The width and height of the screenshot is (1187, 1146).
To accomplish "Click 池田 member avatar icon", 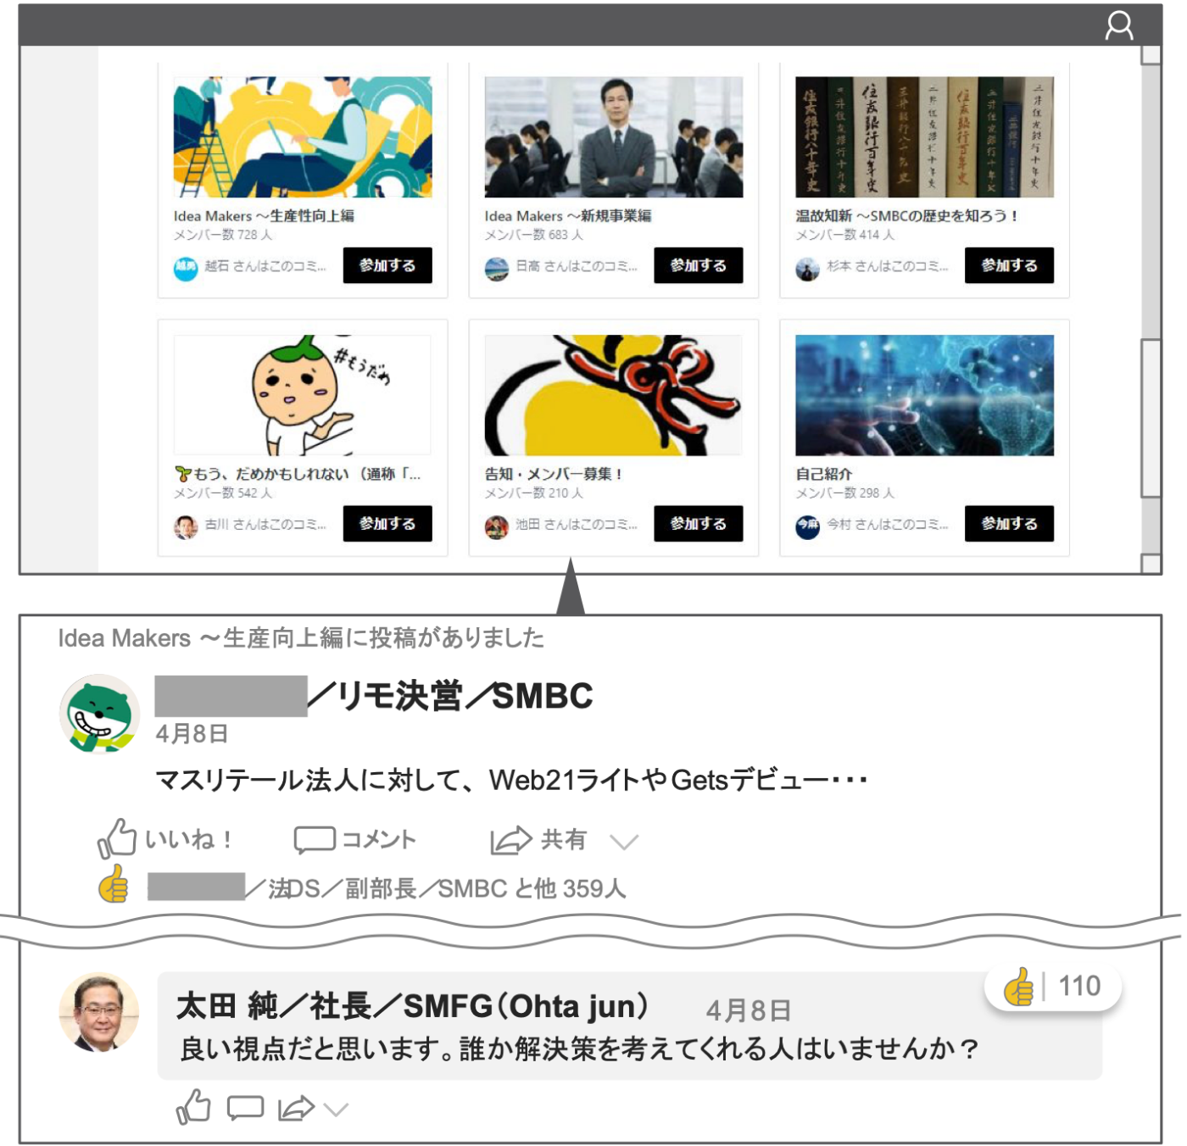I will [x=497, y=527].
